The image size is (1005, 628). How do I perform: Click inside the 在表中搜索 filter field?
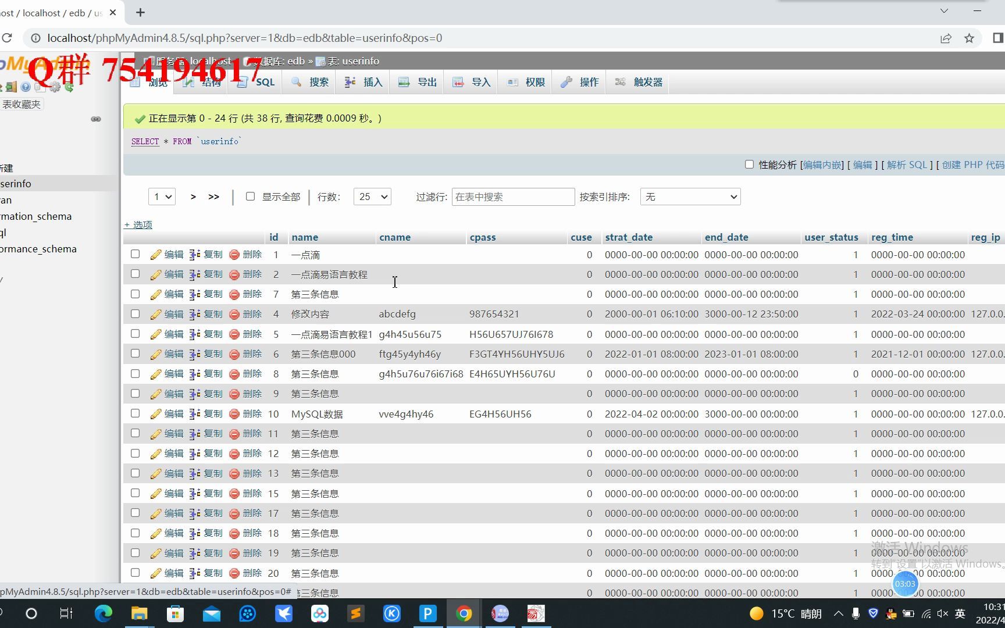point(512,197)
